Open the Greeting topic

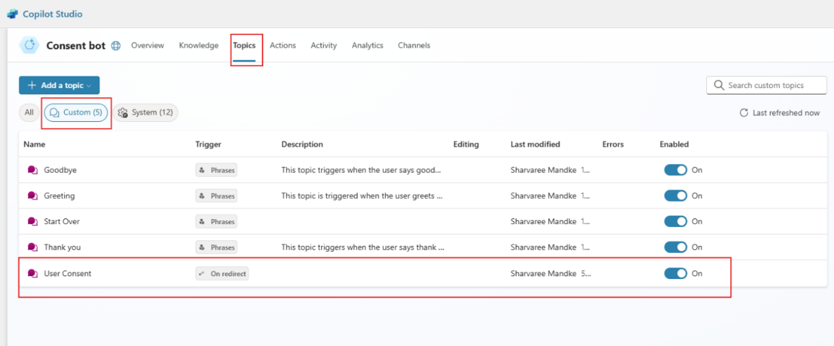click(x=59, y=196)
